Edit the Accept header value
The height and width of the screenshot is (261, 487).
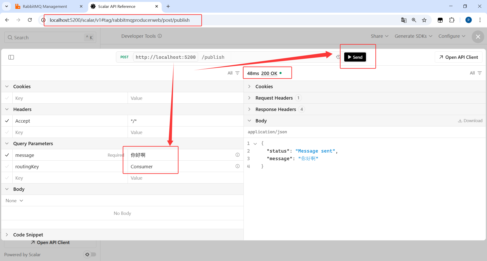tap(186, 121)
